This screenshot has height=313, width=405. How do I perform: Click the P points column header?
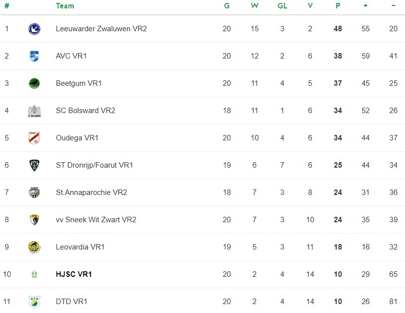[x=338, y=5]
